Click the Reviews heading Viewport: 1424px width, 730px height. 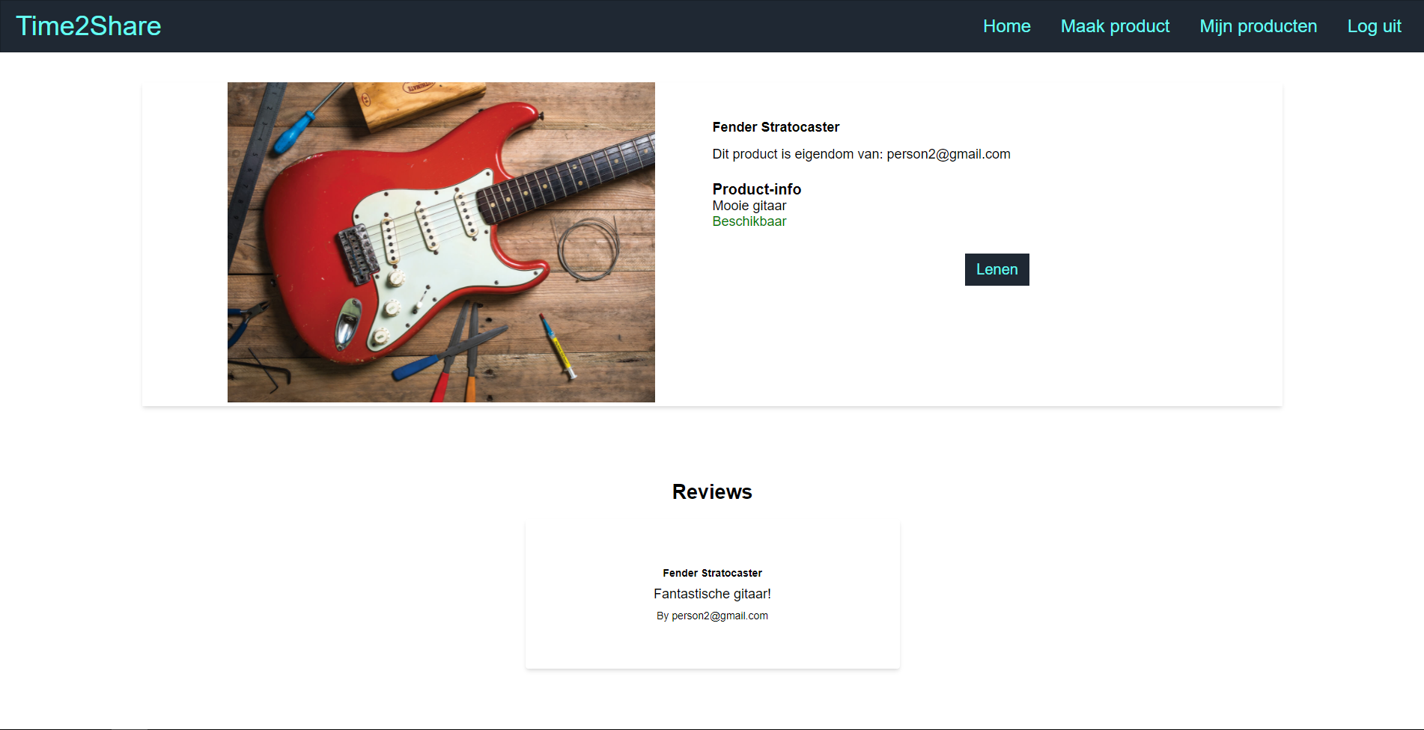[x=712, y=491]
